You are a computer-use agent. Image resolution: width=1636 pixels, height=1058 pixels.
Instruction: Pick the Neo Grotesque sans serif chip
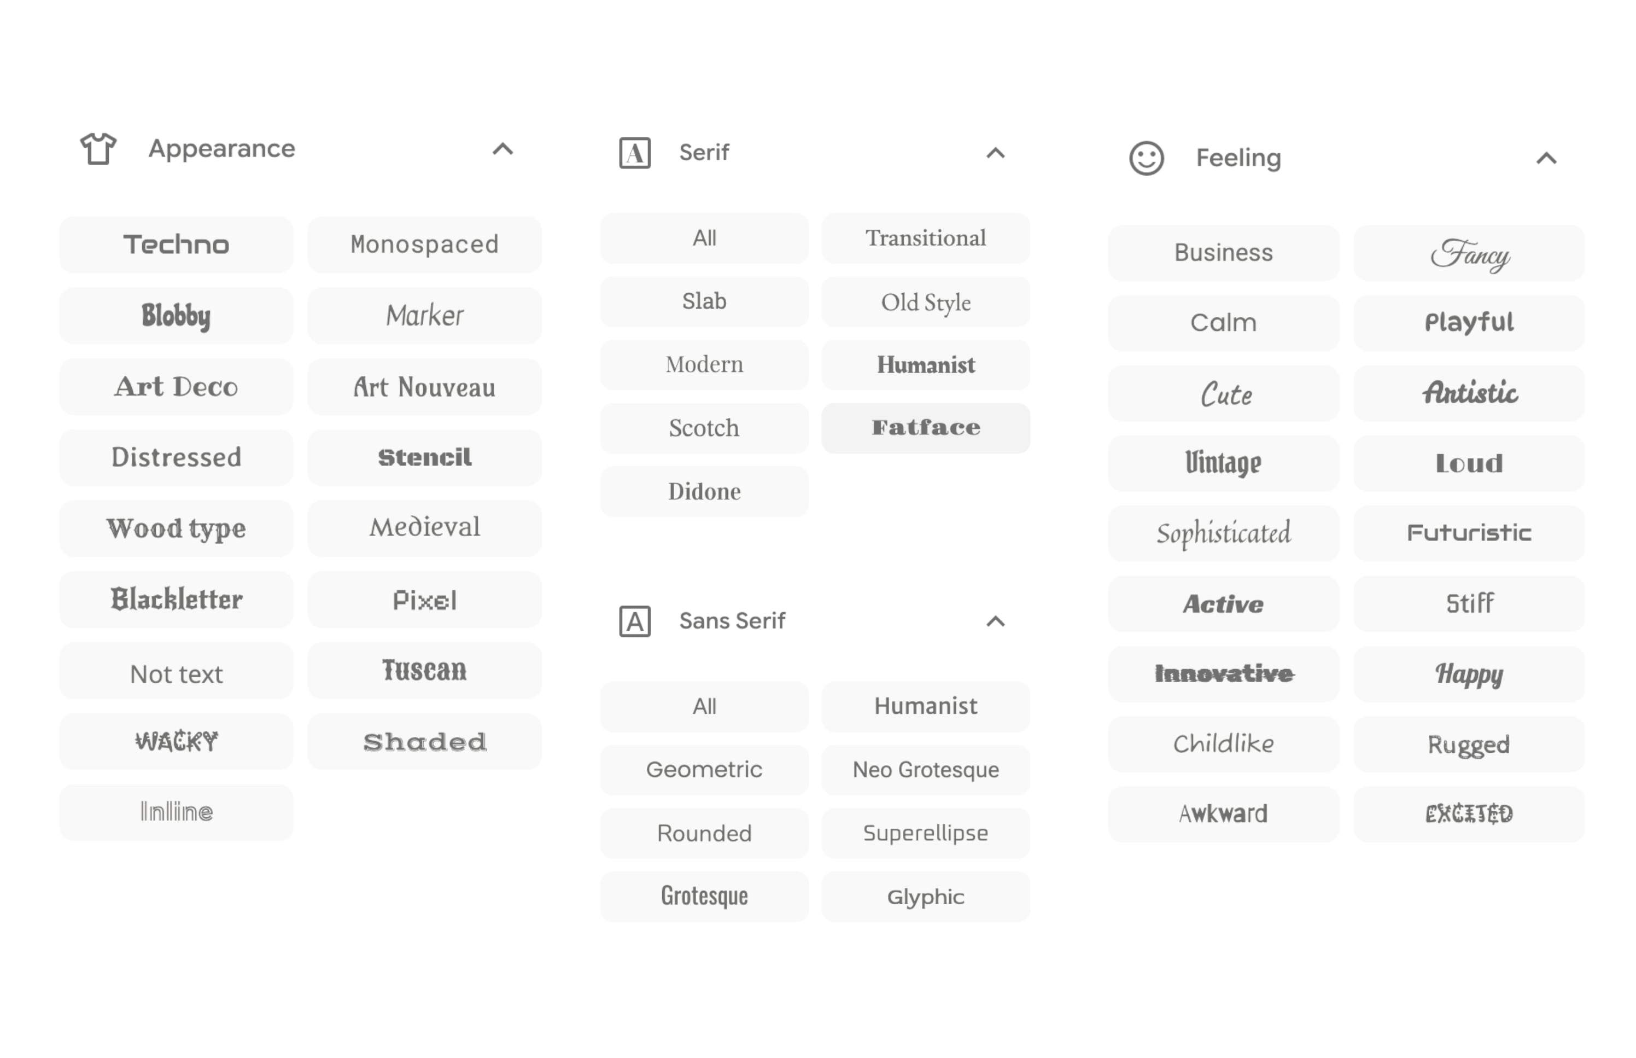click(925, 770)
